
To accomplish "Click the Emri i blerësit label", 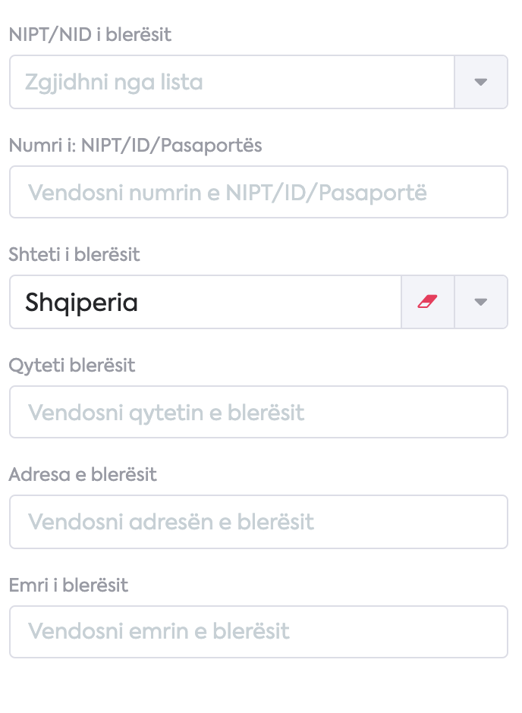I will 68,586.
